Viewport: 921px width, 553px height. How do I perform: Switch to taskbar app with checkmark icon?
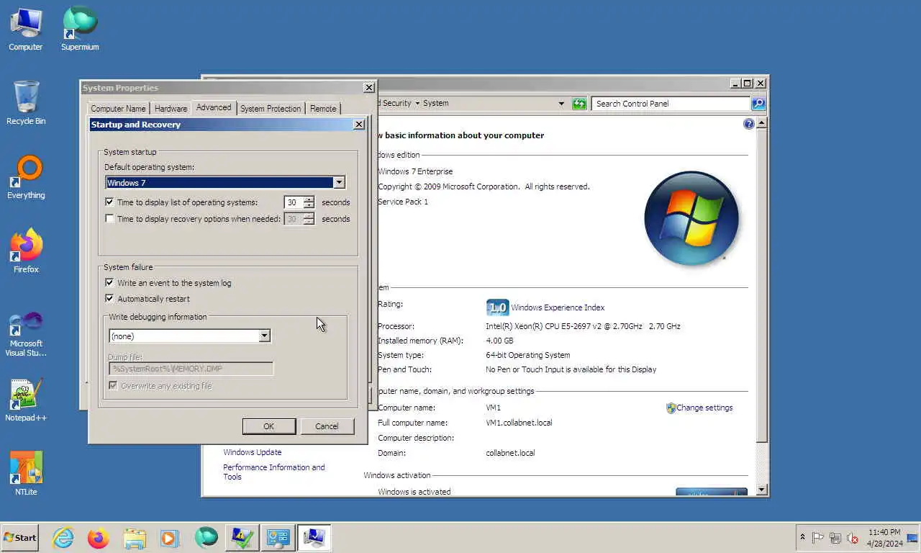pos(242,538)
